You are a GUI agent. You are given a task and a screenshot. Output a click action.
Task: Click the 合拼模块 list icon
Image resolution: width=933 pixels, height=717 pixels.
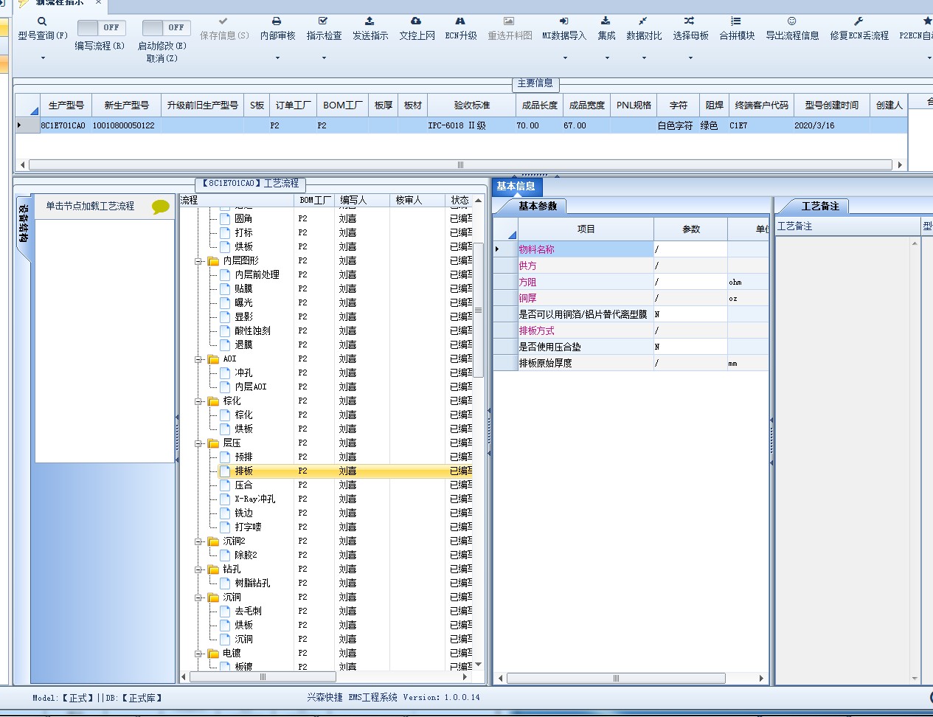(735, 21)
